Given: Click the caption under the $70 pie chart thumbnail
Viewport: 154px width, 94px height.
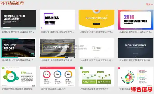Looking at the screenshot, I should [x=17, y=89].
